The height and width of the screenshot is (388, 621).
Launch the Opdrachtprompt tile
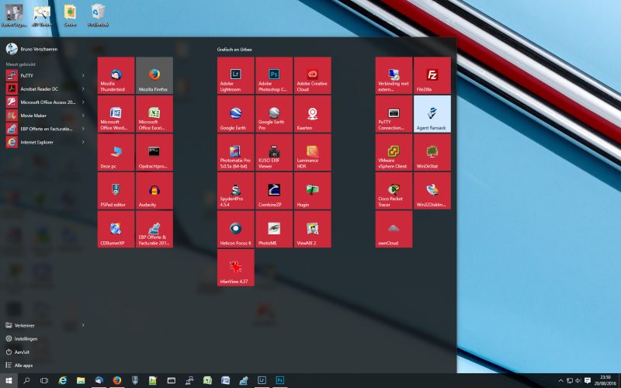click(154, 152)
